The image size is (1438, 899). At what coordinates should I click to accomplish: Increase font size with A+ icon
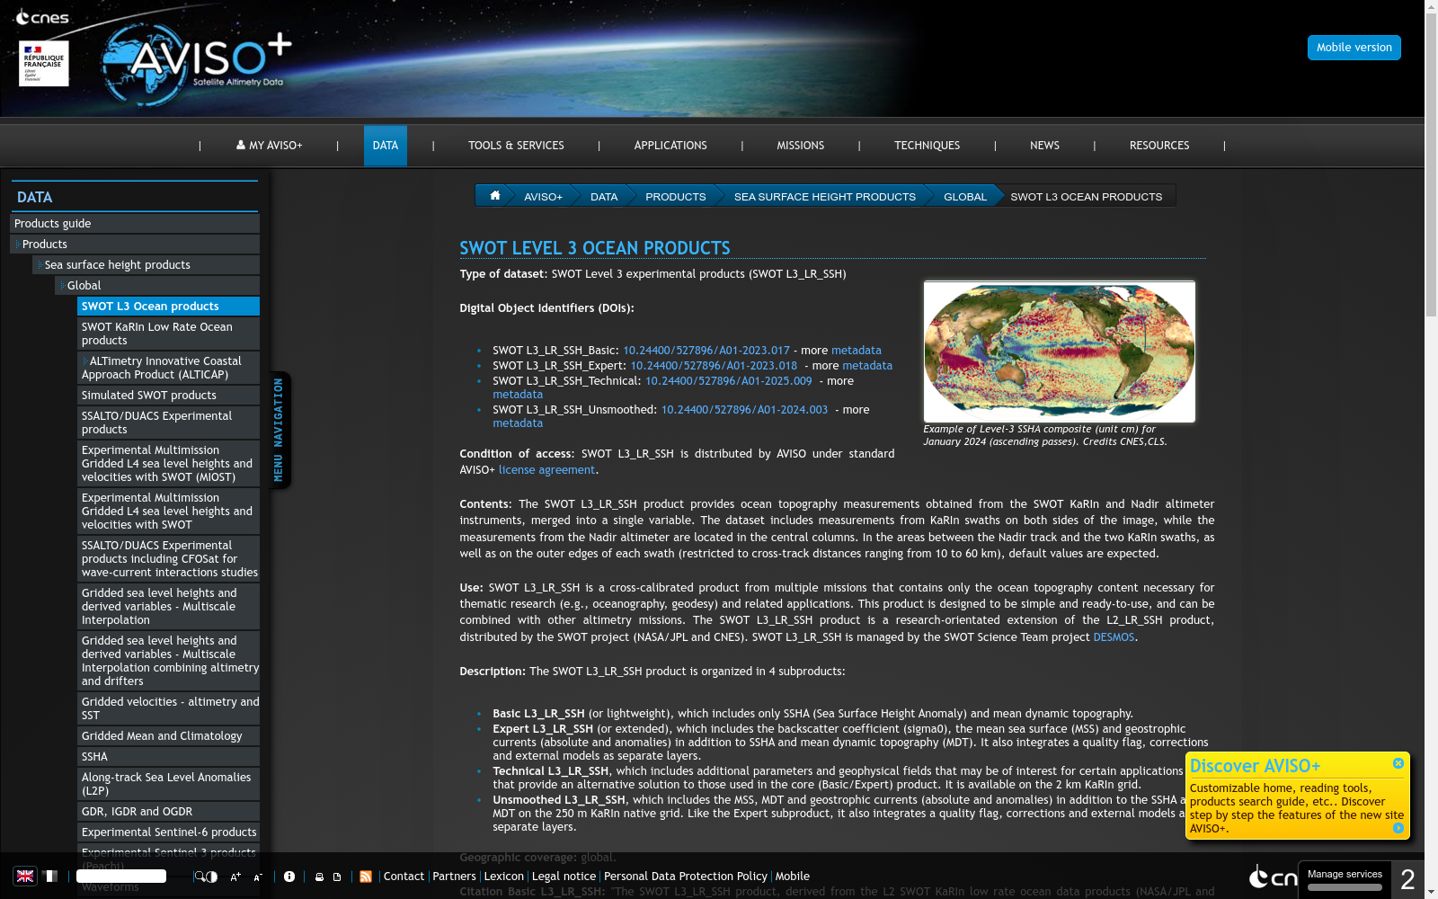235,877
